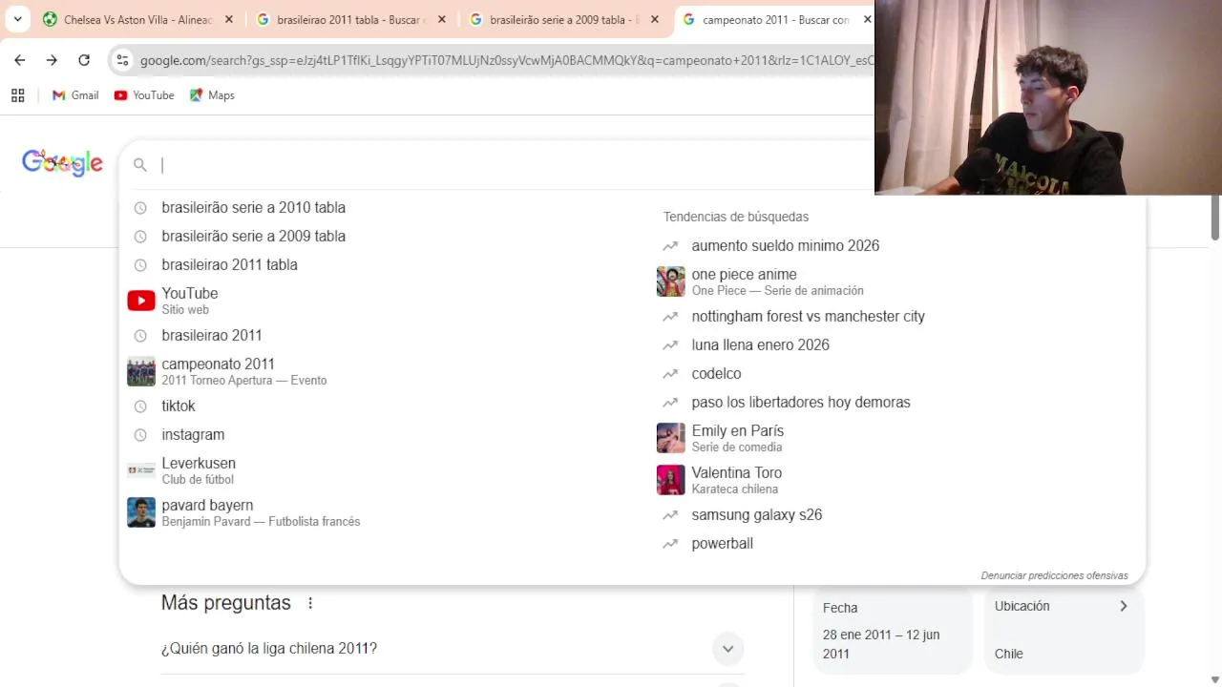Click the Google logo
The width and height of the screenshot is (1222, 687).
62,163
